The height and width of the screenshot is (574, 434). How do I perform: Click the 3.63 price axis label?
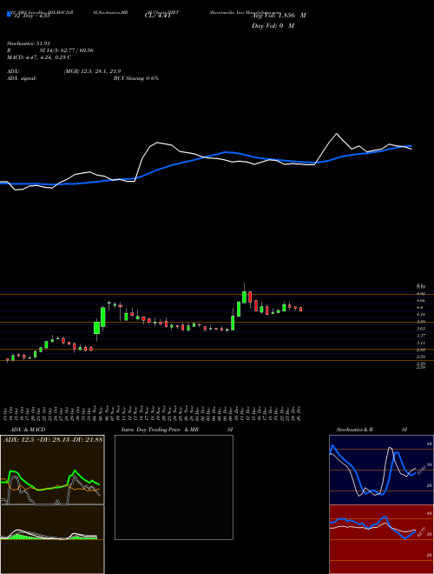[421, 329]
